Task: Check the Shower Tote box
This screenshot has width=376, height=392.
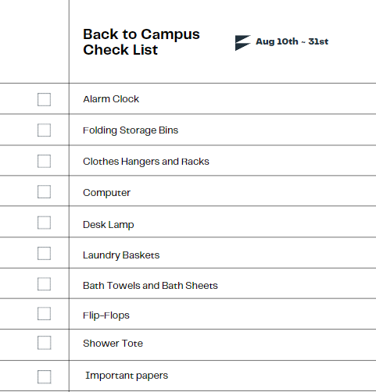Action: pos(44,343)
